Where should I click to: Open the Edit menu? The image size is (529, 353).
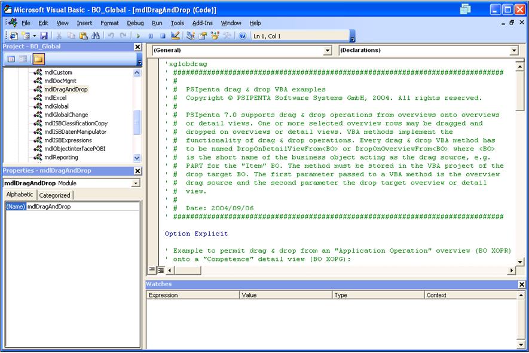tap(43, 23)
